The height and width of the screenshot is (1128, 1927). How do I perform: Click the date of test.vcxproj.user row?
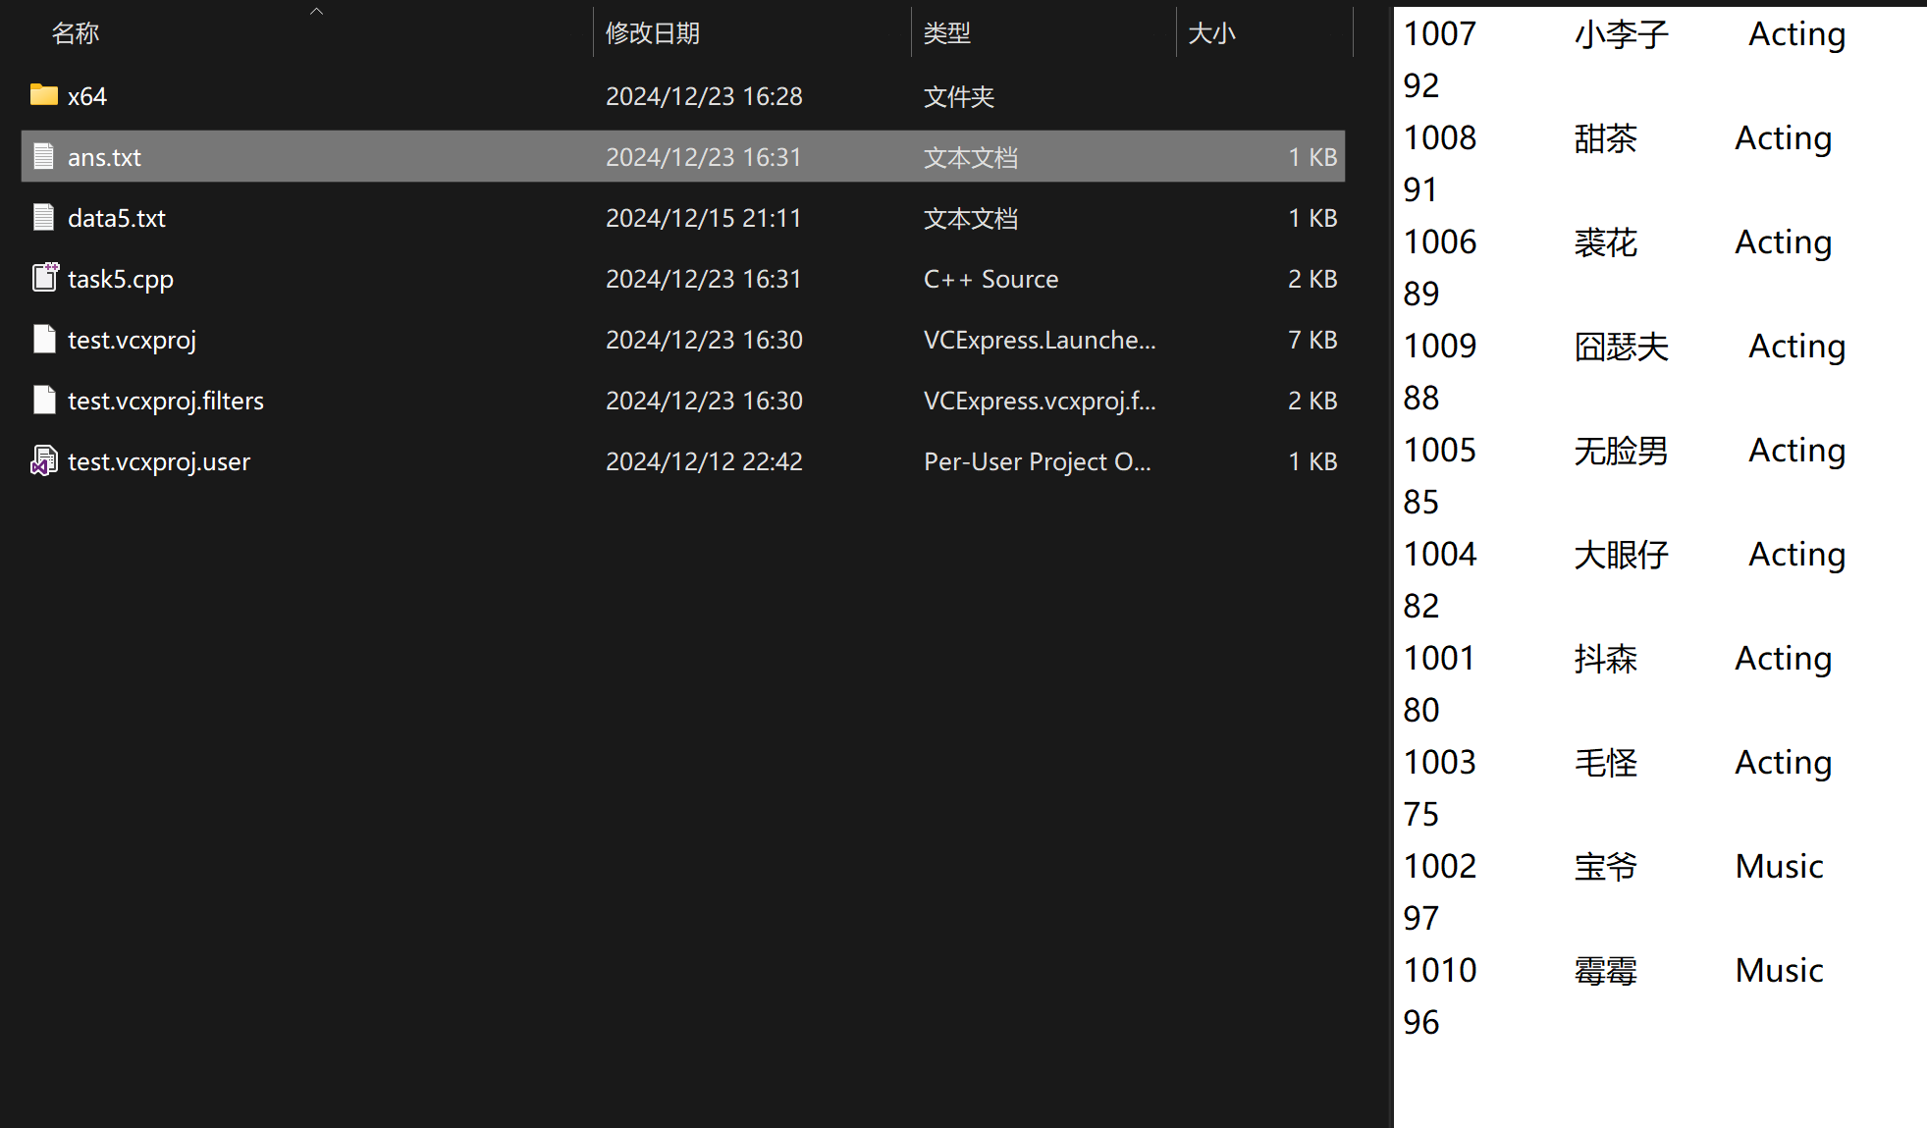704,461
